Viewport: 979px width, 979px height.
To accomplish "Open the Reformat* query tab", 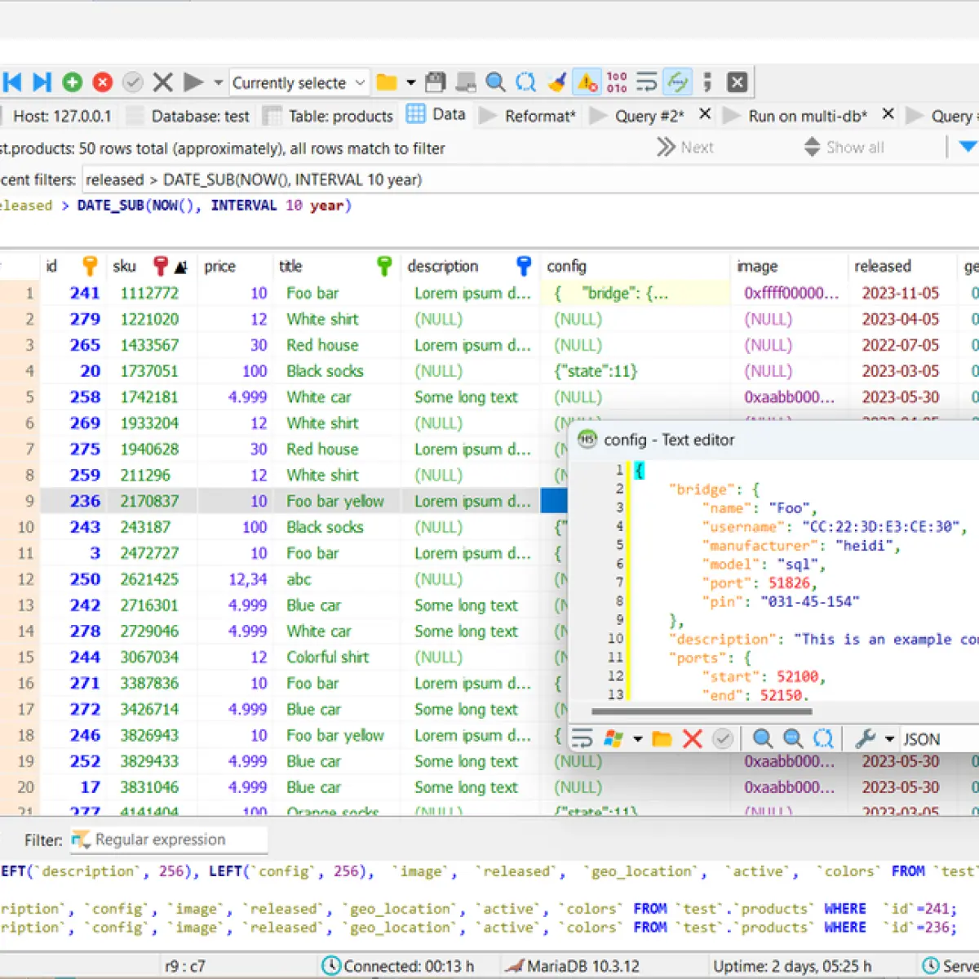I will (529, 116).
